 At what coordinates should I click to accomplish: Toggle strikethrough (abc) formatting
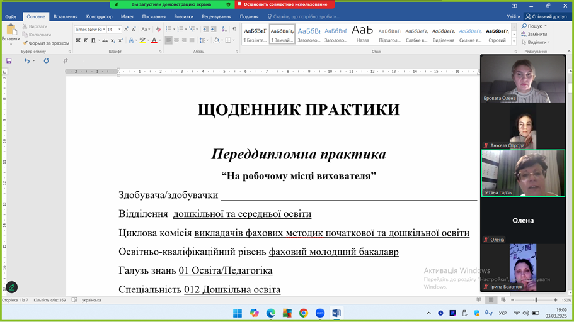104,40
